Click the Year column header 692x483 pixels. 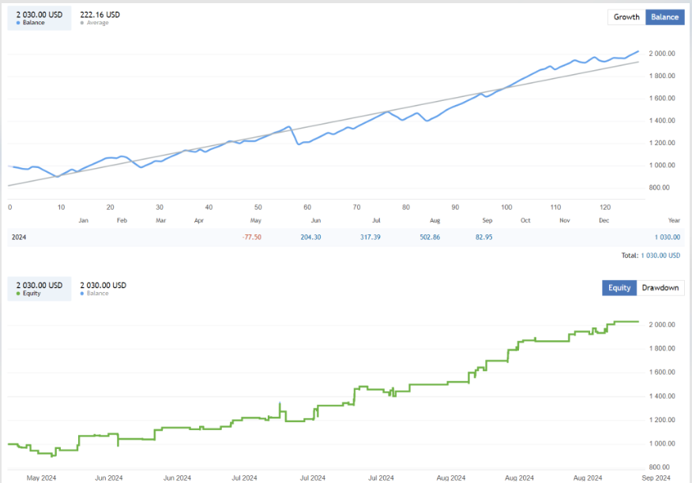[x=673, y=221]
